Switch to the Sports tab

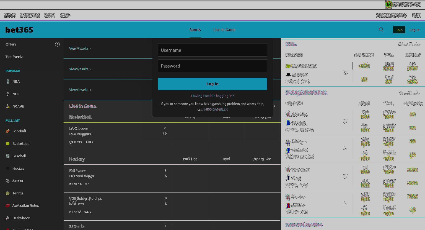point(195,30)
